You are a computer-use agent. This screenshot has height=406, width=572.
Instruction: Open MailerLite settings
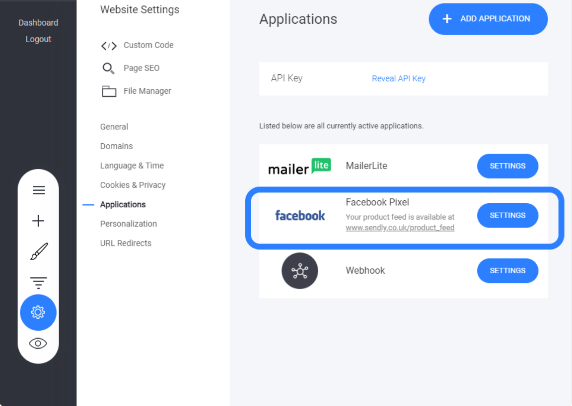point(507,166)
